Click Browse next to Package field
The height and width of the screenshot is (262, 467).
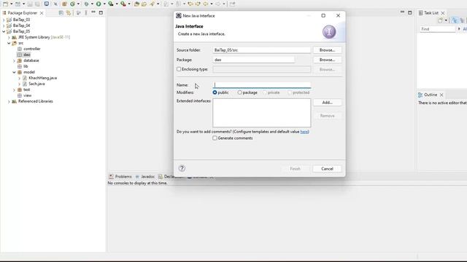pyautogui.click(x=327, y=60)
